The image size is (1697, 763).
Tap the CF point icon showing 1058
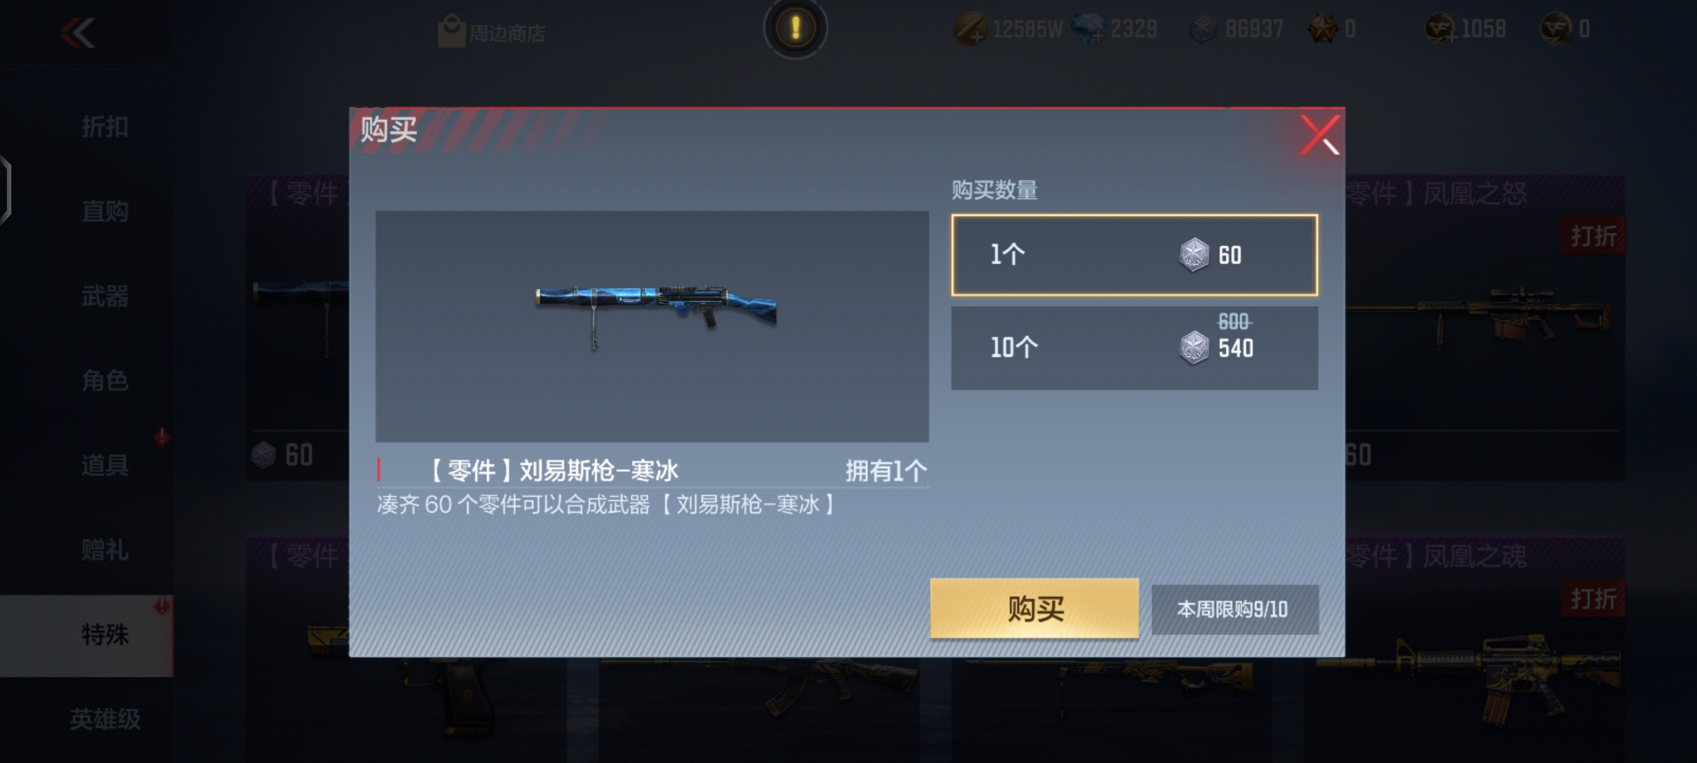(1440, 29)
